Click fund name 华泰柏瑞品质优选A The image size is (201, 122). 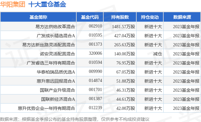tap(56, 72)
